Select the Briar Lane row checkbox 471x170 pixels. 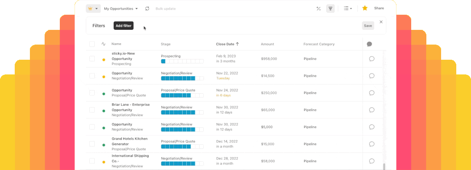tap(92, 110)
